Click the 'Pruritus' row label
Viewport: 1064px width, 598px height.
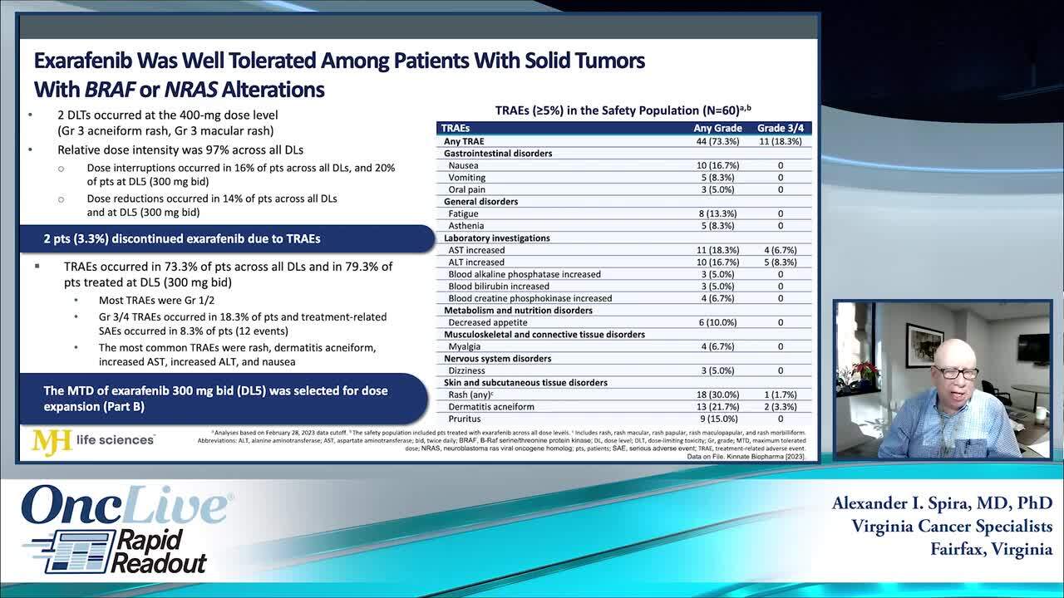(465, 419)
